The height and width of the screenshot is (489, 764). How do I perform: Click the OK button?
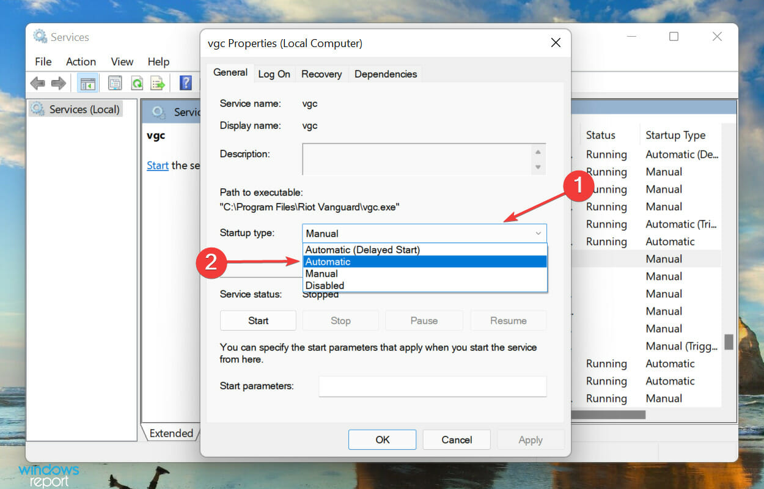pyautogui.click(x=383, y=439)
